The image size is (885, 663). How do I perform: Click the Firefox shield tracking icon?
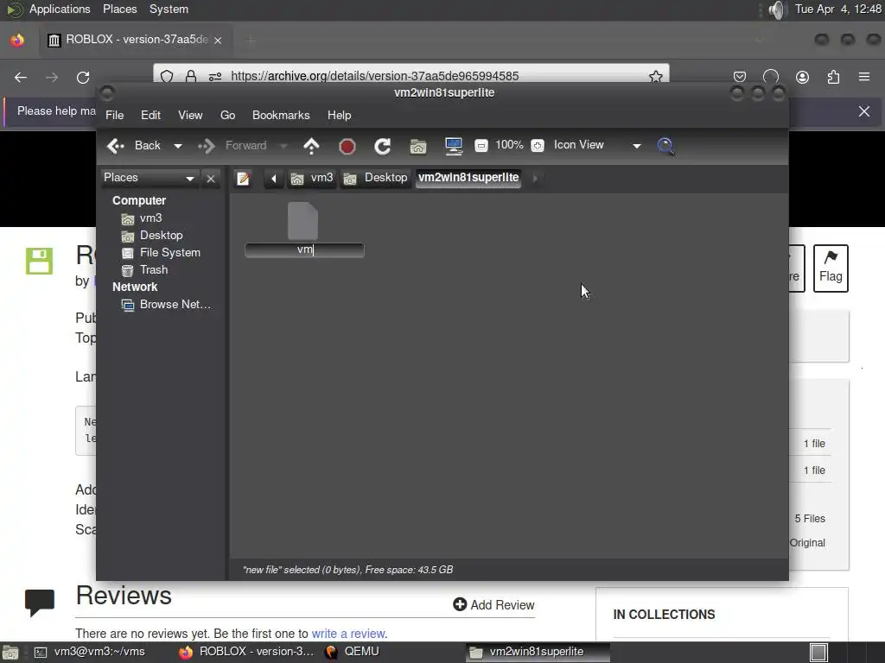click(x=167, y=76)
